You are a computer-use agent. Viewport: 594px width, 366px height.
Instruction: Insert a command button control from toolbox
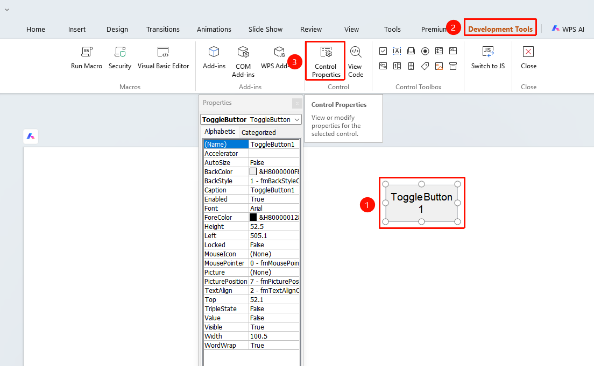(x=411, y=51)
